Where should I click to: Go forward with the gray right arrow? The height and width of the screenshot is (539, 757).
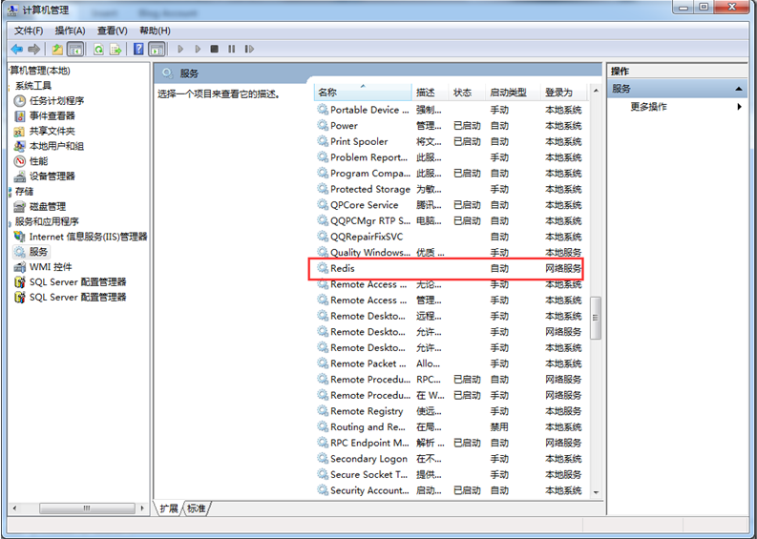pos(33,49)
